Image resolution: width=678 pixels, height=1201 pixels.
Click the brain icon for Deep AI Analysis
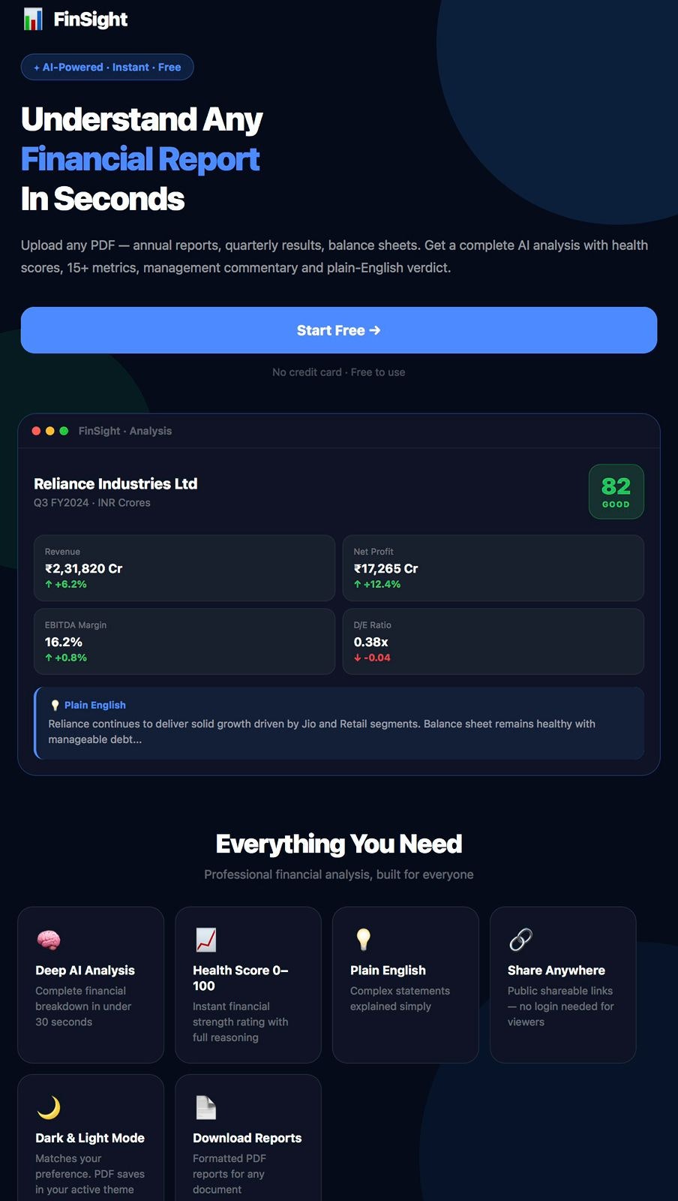pyautogui.click(x=48, y=940)
